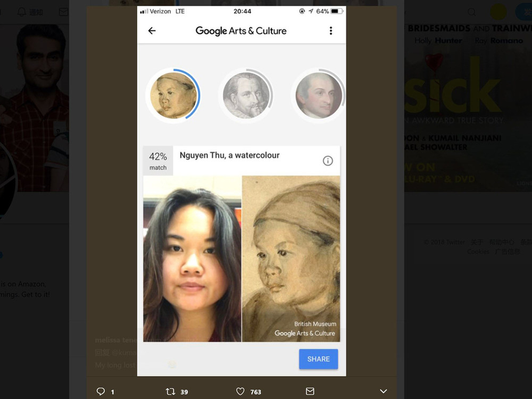Open the info icon beside Nguyen Thu
Image resolution: width=532 pixels, height=399 pixels.
pos(328,161)
